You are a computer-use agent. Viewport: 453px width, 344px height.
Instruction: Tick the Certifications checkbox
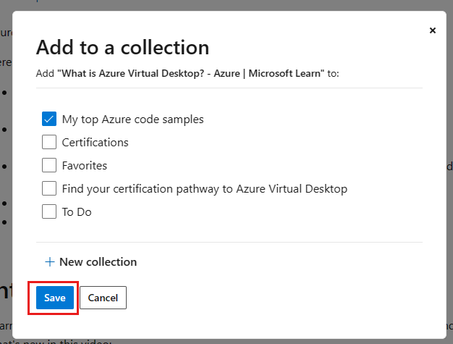click(x=49, y=142)
